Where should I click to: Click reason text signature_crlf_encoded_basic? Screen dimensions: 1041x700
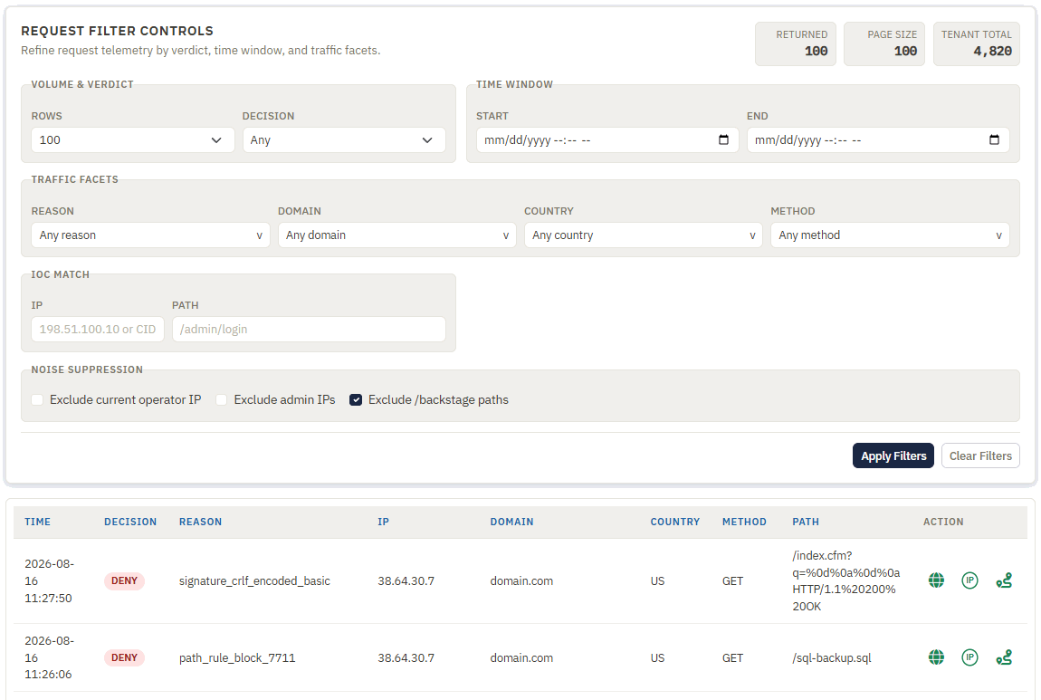click(254, 581)
